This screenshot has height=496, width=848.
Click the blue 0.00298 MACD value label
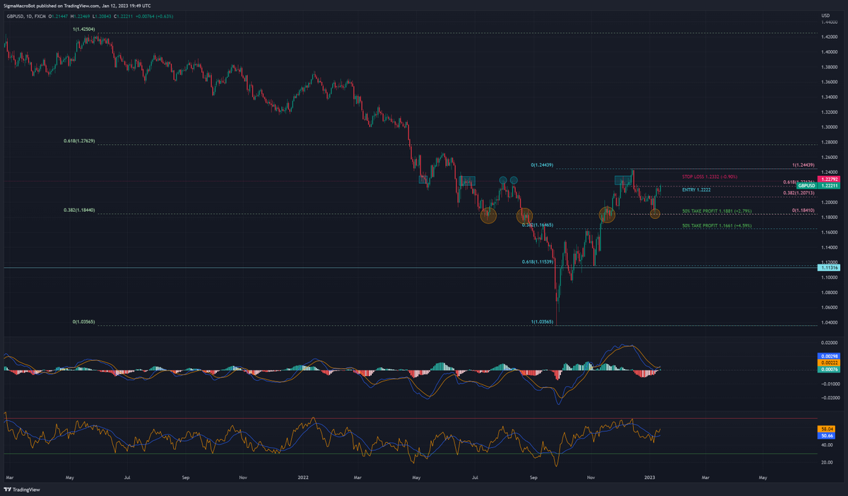(829, 355)
